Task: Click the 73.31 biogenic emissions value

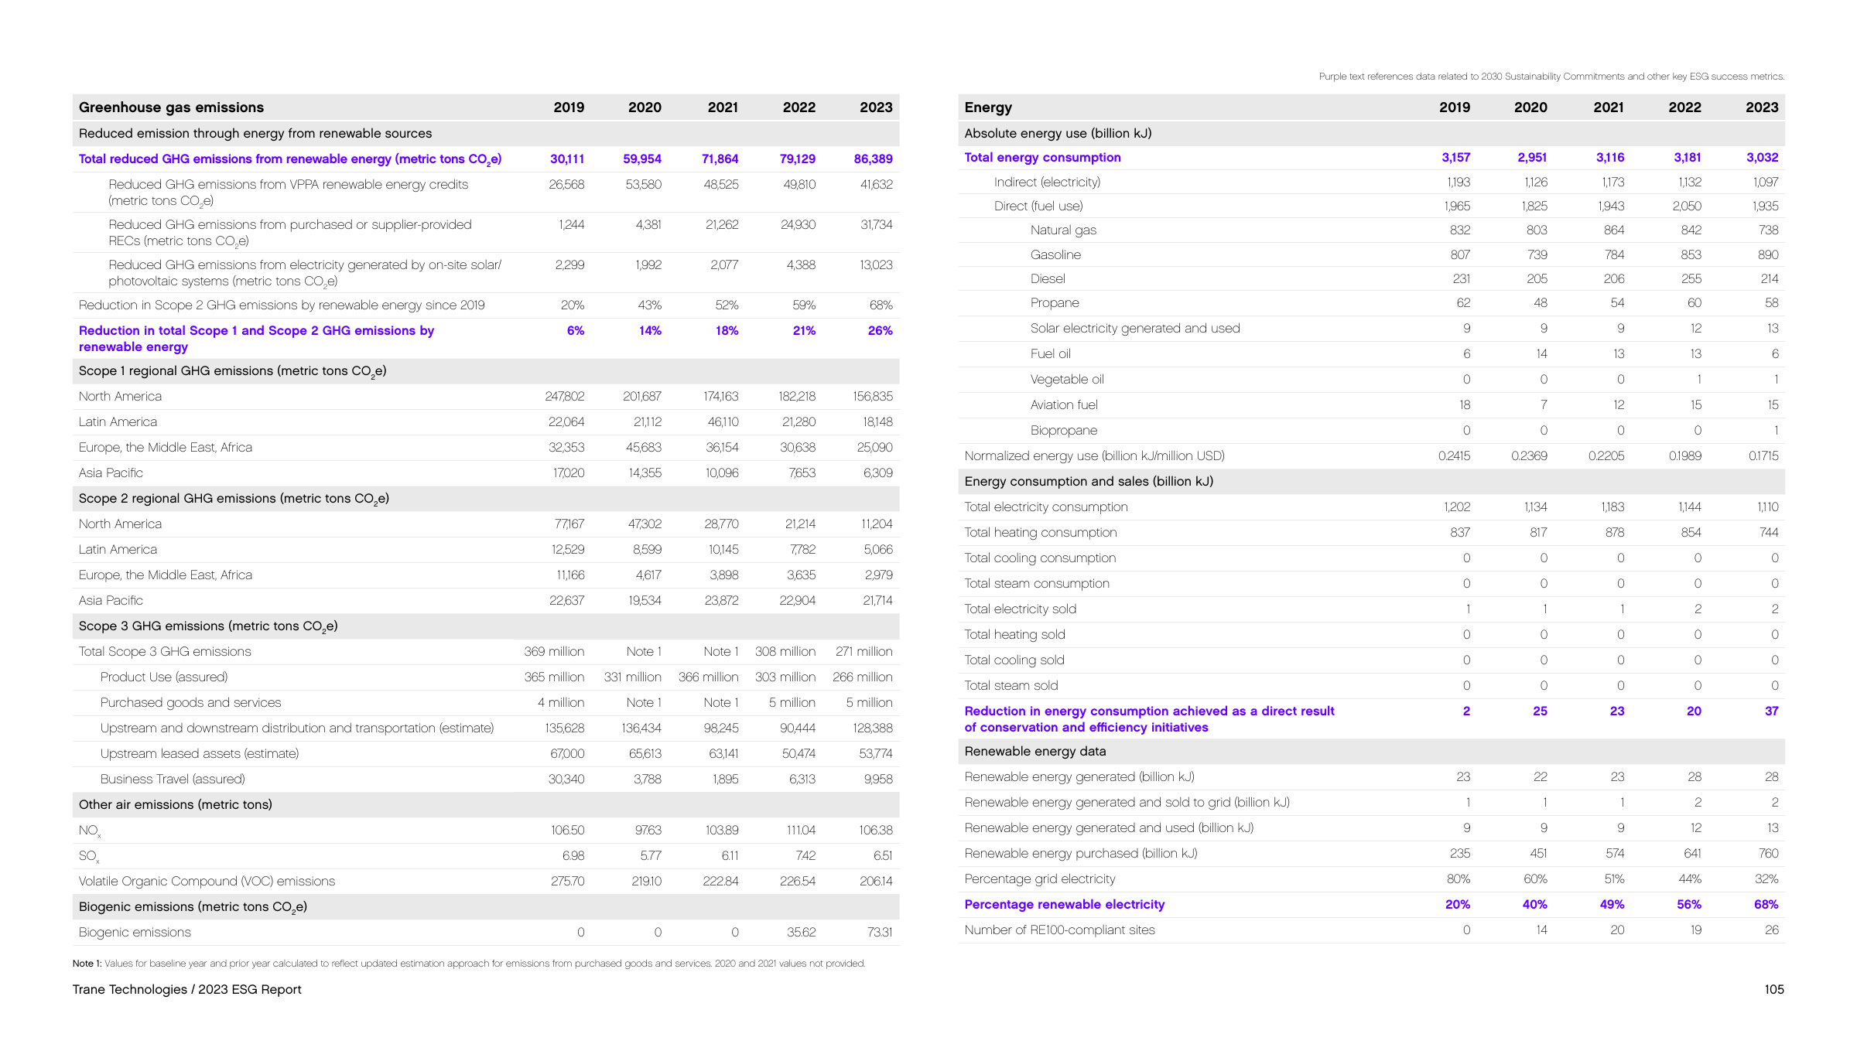Action: [x=880, y=932]
